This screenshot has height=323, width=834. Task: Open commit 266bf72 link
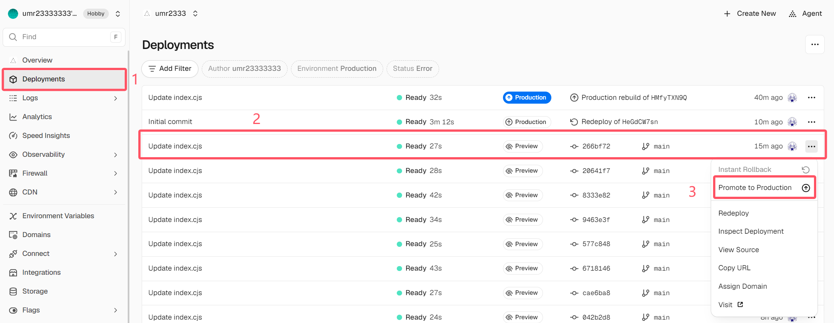coord(596,146)
